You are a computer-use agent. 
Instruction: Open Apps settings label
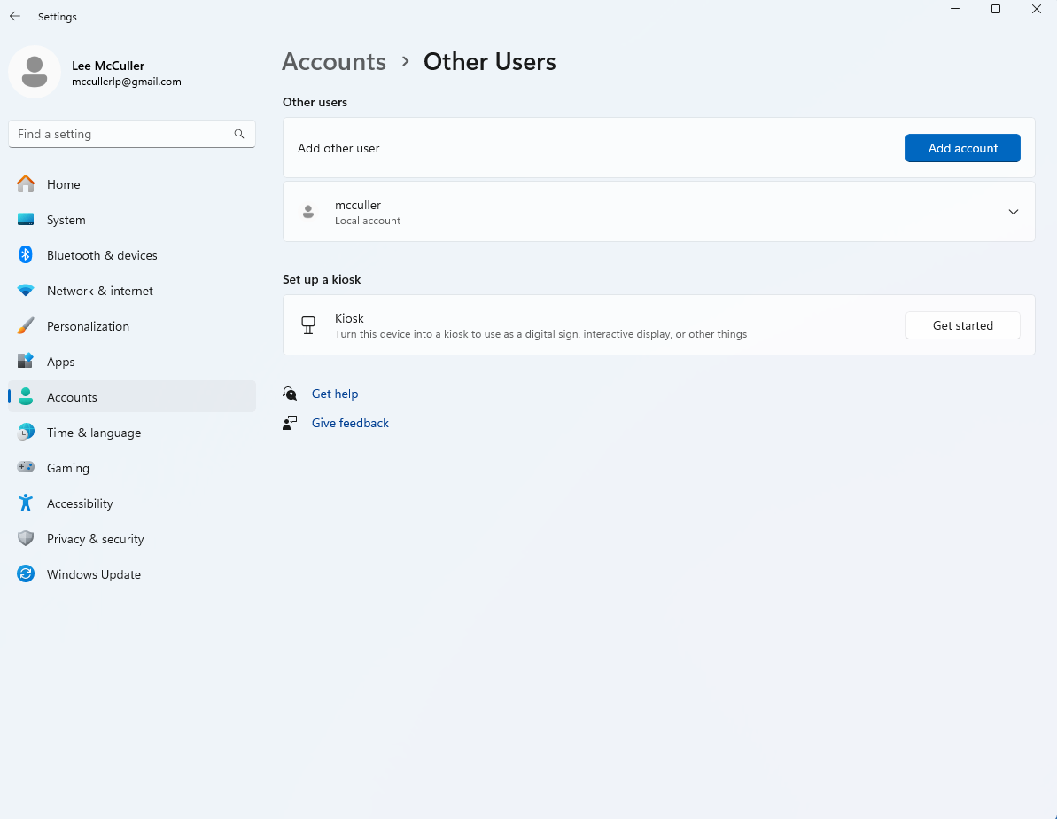click(x=60, y=362)
